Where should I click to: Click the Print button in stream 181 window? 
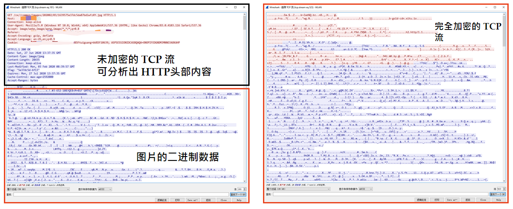tap(177, 200)
